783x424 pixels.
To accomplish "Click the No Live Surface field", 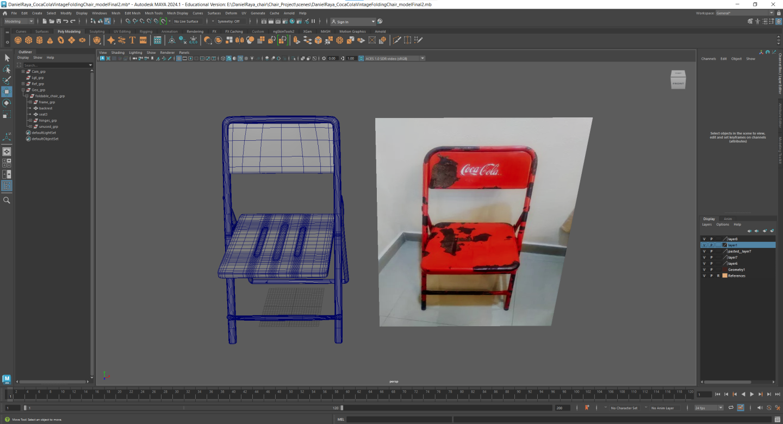I will 187,21.
